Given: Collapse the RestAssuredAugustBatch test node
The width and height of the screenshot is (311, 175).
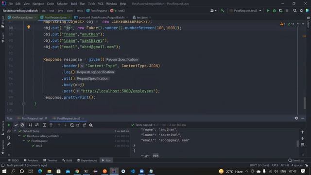Looking at the screenshot, I should tap(19, 136).
